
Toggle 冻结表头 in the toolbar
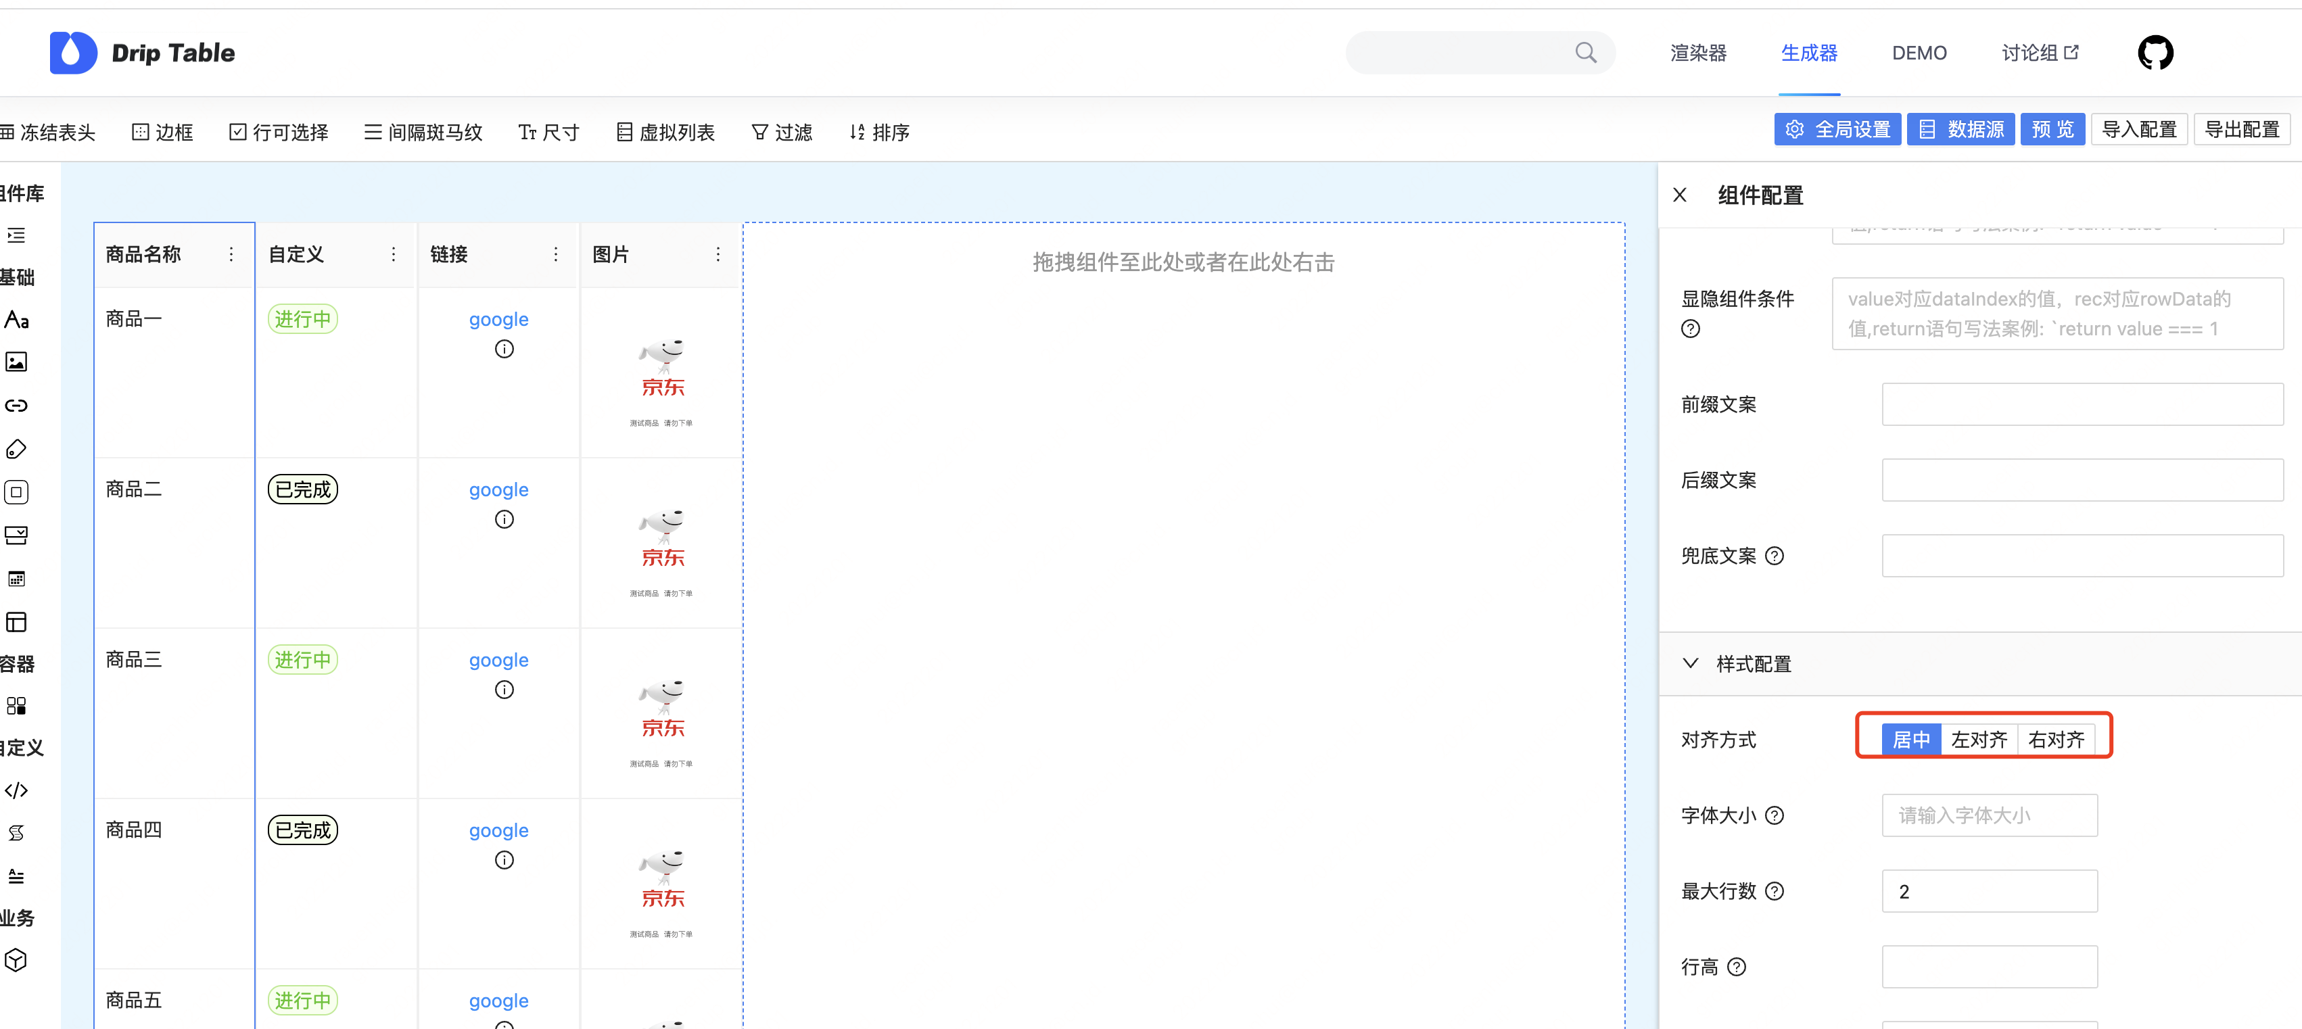click(49, 131)
